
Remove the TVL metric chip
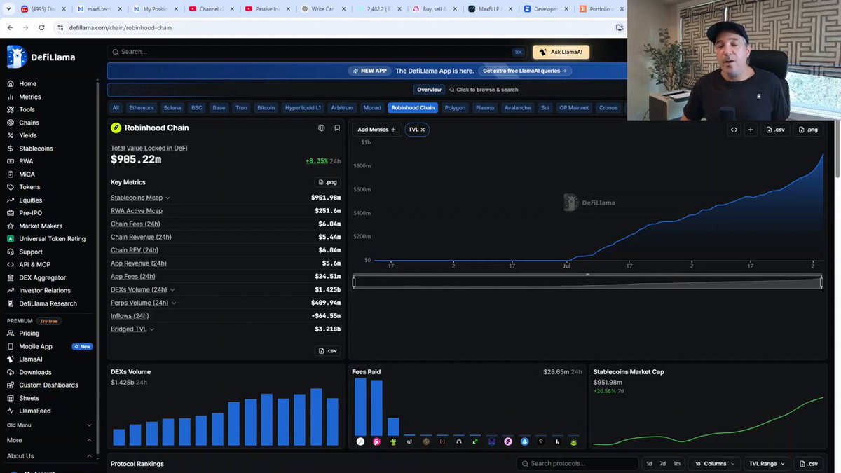click(x=423, y=130)
